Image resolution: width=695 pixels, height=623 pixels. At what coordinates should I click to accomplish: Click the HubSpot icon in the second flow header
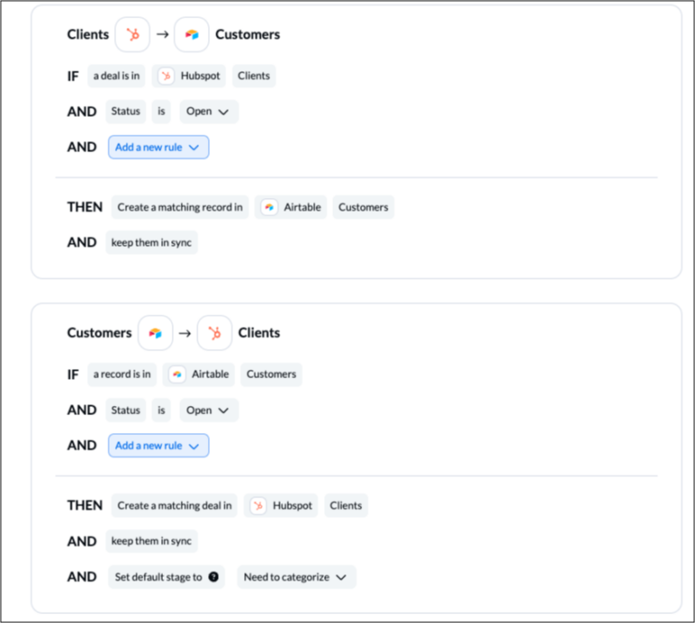(214, 333)
